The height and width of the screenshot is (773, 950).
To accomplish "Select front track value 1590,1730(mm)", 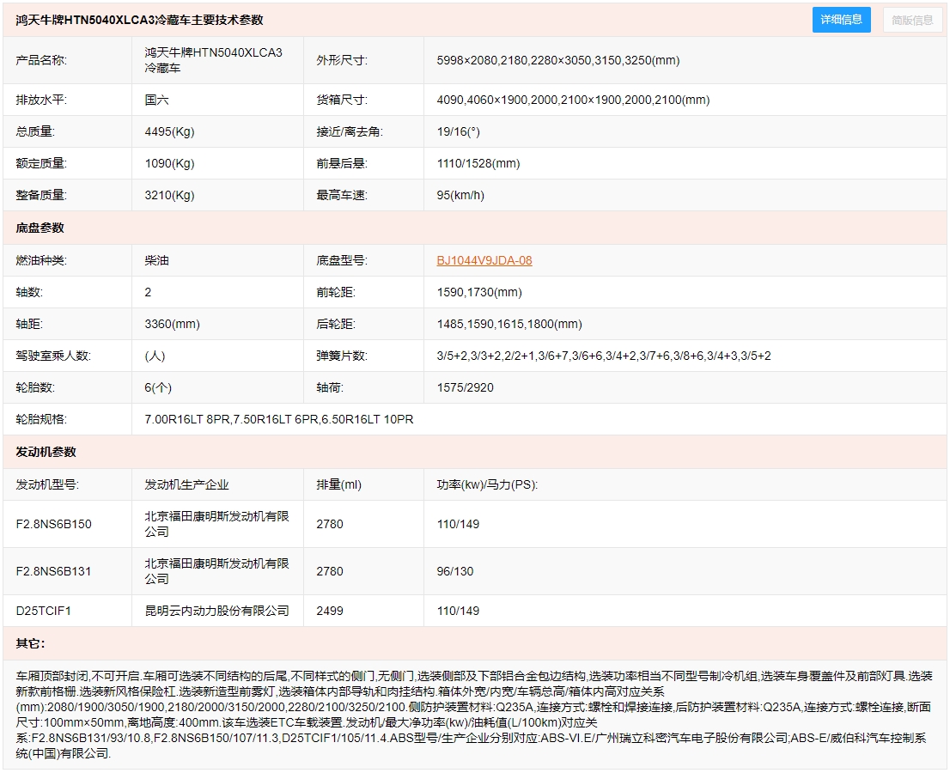I will click(x=479, y=292).
